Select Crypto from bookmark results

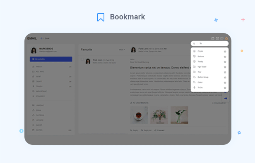200,51
